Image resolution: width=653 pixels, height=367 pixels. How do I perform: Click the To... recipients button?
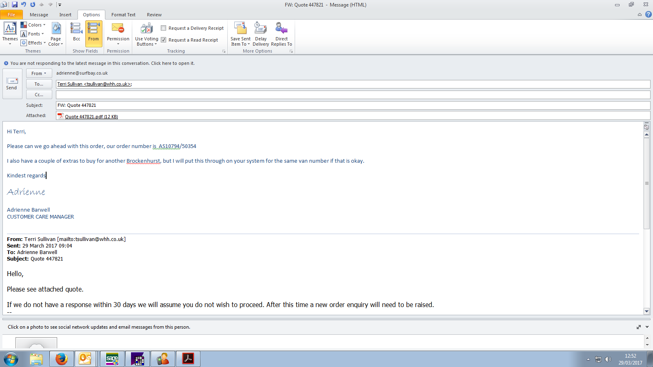coord(39,84)
